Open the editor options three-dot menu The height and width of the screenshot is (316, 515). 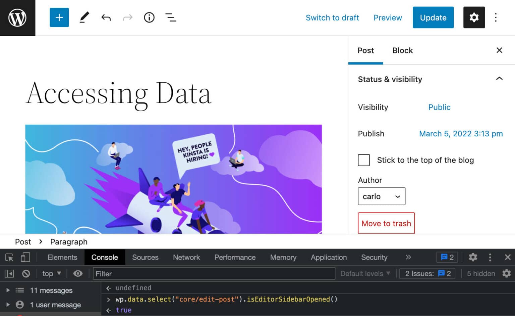[x=496, y=17]
